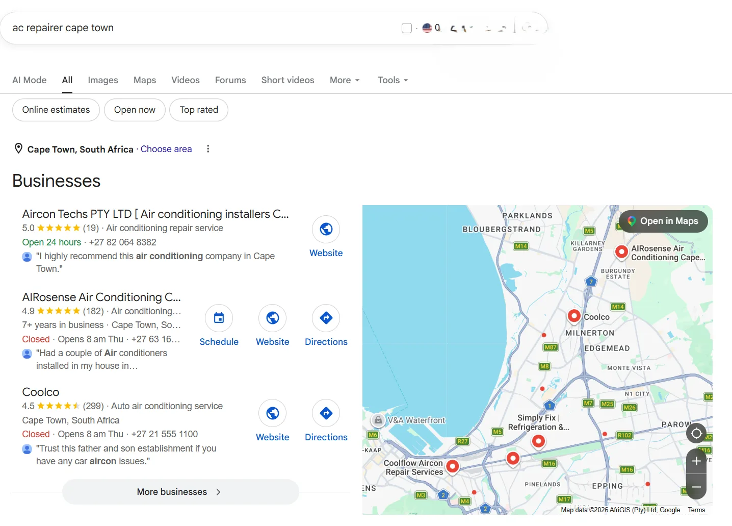Screen dimensions: 732x526
Task: Apply the Online estimates filter
Action: [x=56, y=110]
